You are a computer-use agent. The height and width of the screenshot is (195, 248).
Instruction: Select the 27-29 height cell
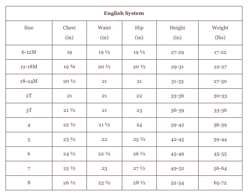point(177,52)
